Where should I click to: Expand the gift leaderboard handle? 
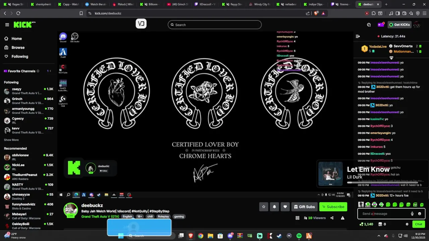coord(391,58)
